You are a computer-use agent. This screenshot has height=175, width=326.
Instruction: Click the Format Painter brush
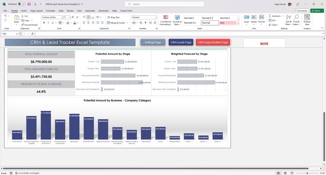(23, 25)
